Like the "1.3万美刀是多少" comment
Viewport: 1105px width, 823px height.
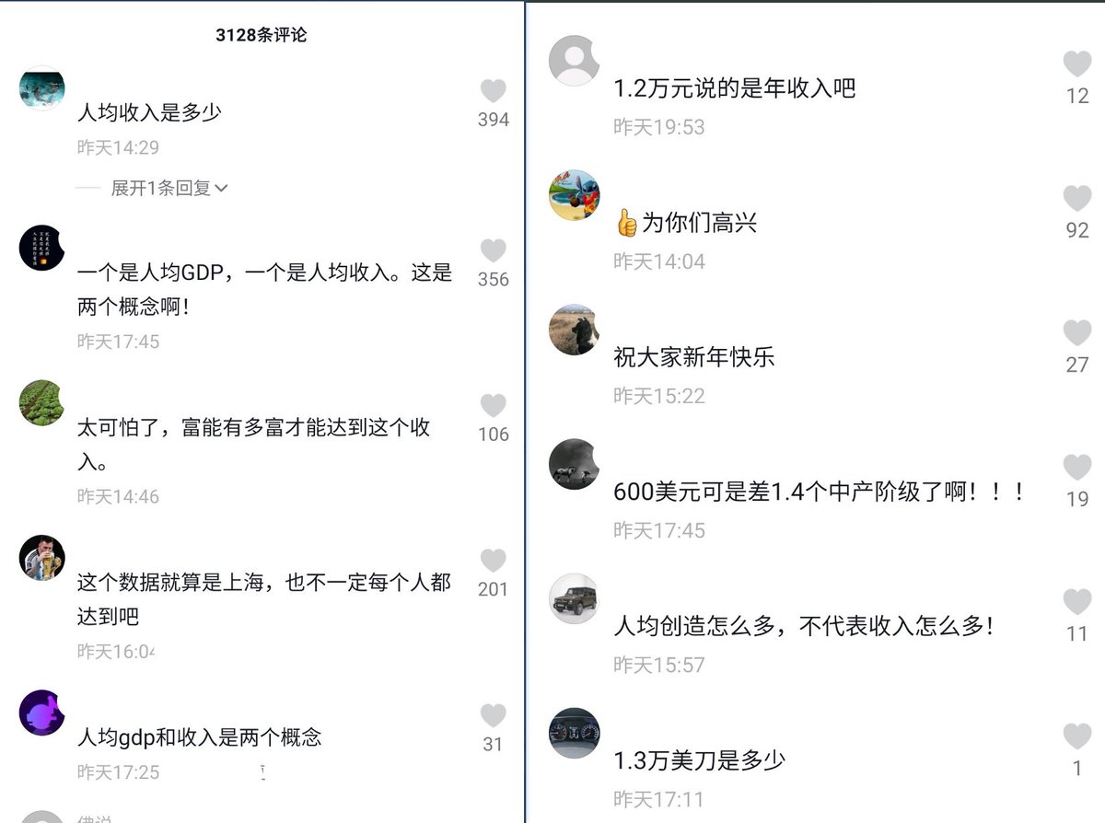[1077, 736]
